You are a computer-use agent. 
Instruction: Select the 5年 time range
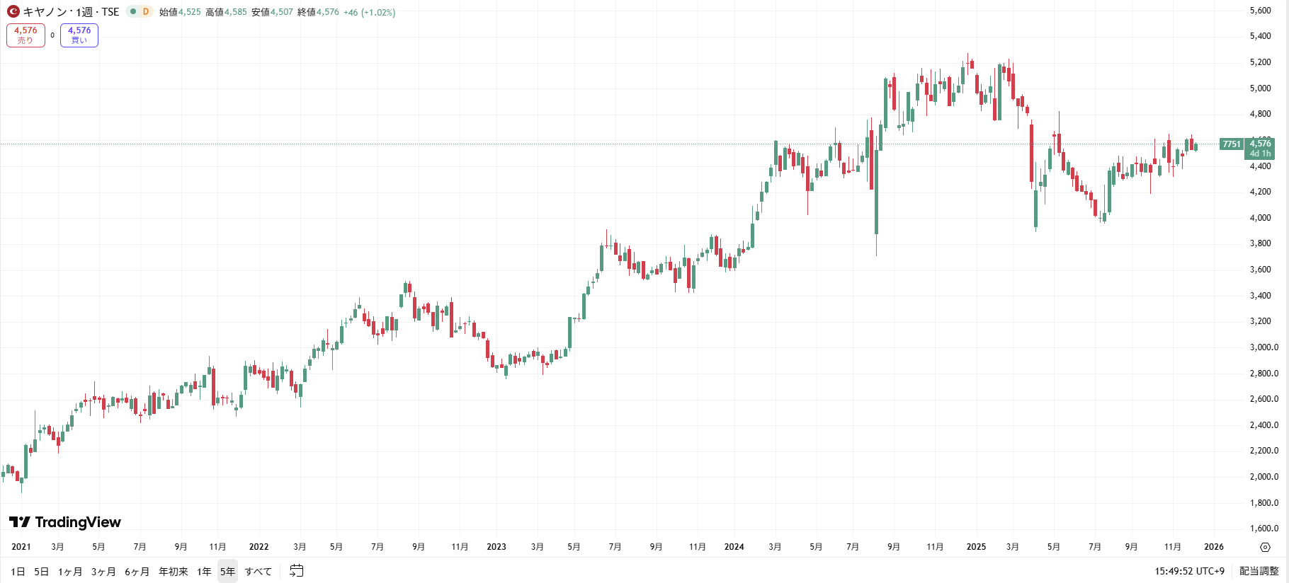coord(227,572)
